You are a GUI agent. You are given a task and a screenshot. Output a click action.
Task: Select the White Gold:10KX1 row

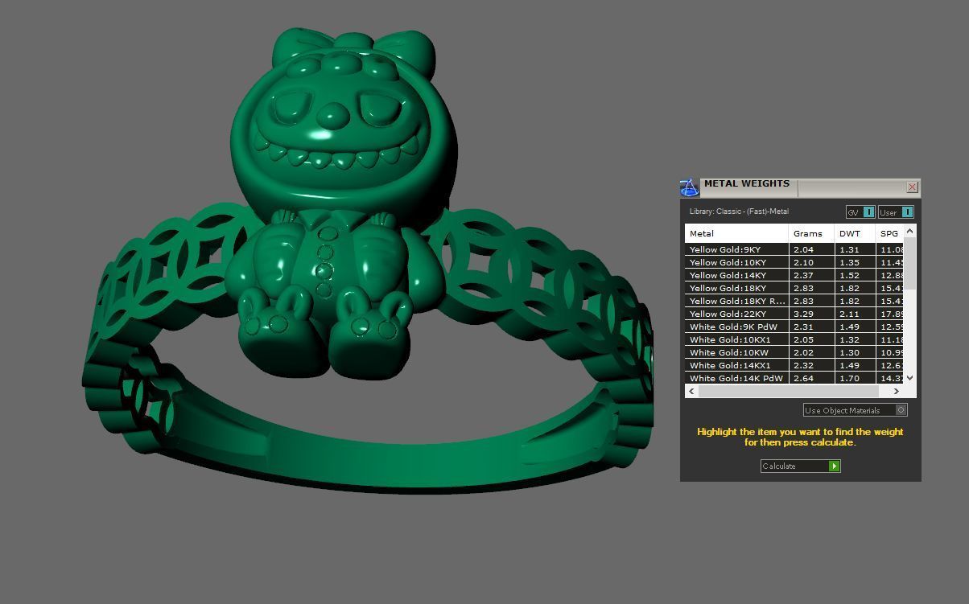click(794, 339)
